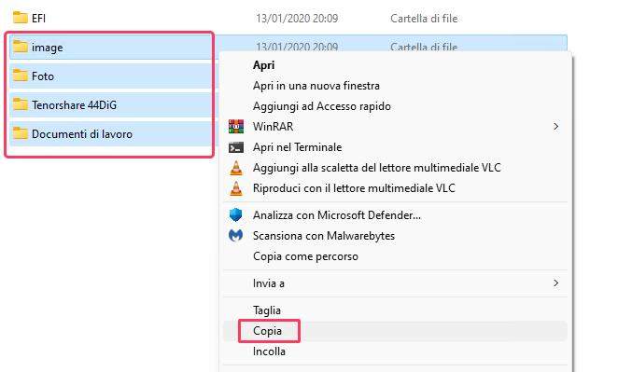Select the Documenti di lavoro folder name

click(x=82, y=134)
